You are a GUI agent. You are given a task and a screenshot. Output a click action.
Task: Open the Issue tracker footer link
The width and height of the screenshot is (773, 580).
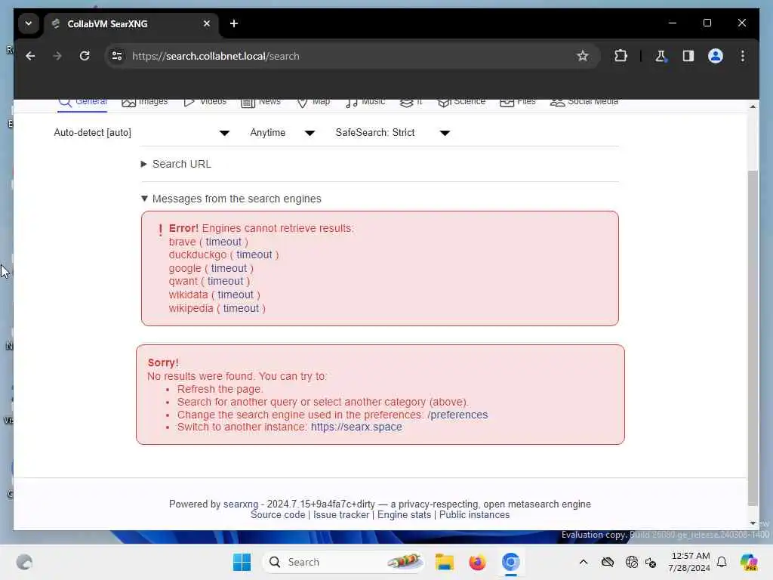pos(341,515)
